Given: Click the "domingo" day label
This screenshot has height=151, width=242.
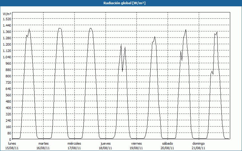Looking at the screenshot, I should point(198,143).
